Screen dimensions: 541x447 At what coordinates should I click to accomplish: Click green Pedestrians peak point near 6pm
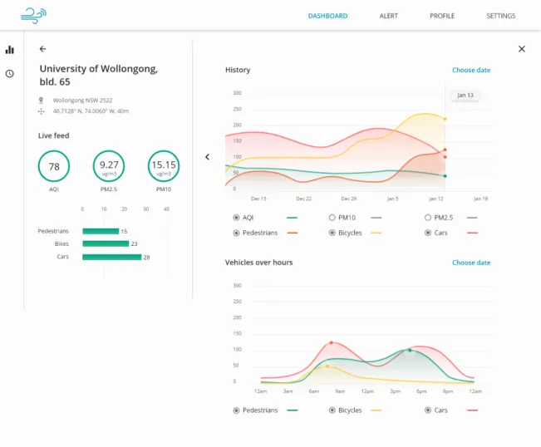(x=410, y=350)
